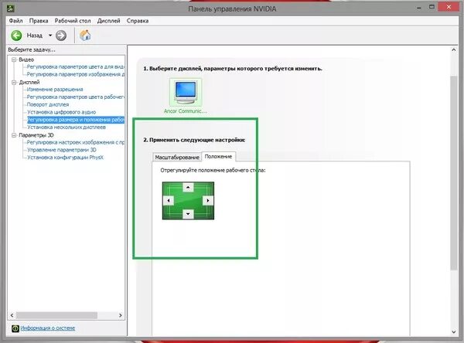Screen dimensions: 464x343
Task: Click the green Back arrow icon
Action: (16, 36)
